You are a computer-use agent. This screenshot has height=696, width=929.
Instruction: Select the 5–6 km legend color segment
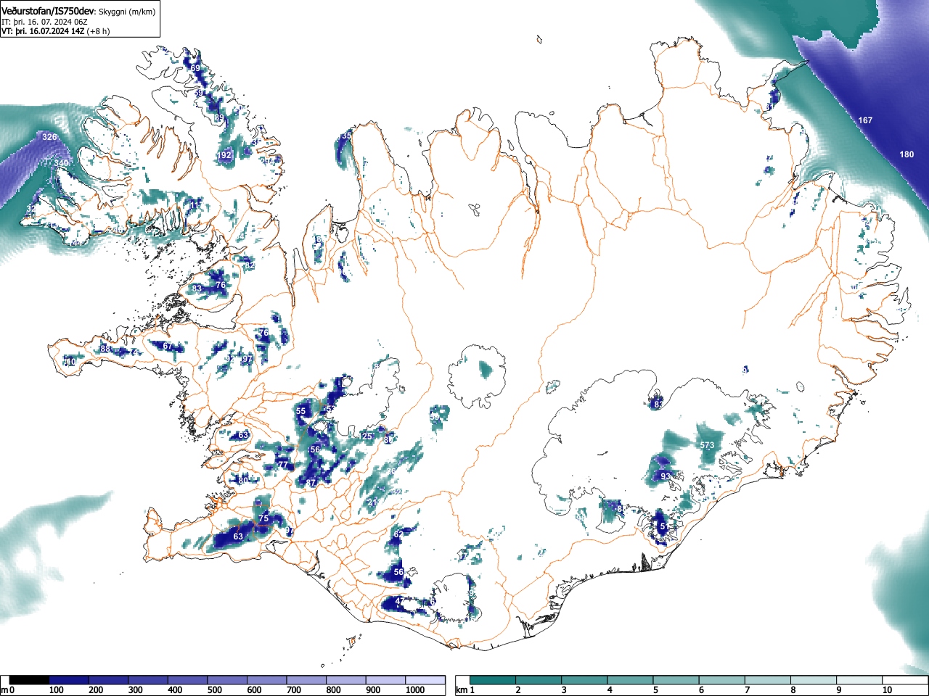678,680
